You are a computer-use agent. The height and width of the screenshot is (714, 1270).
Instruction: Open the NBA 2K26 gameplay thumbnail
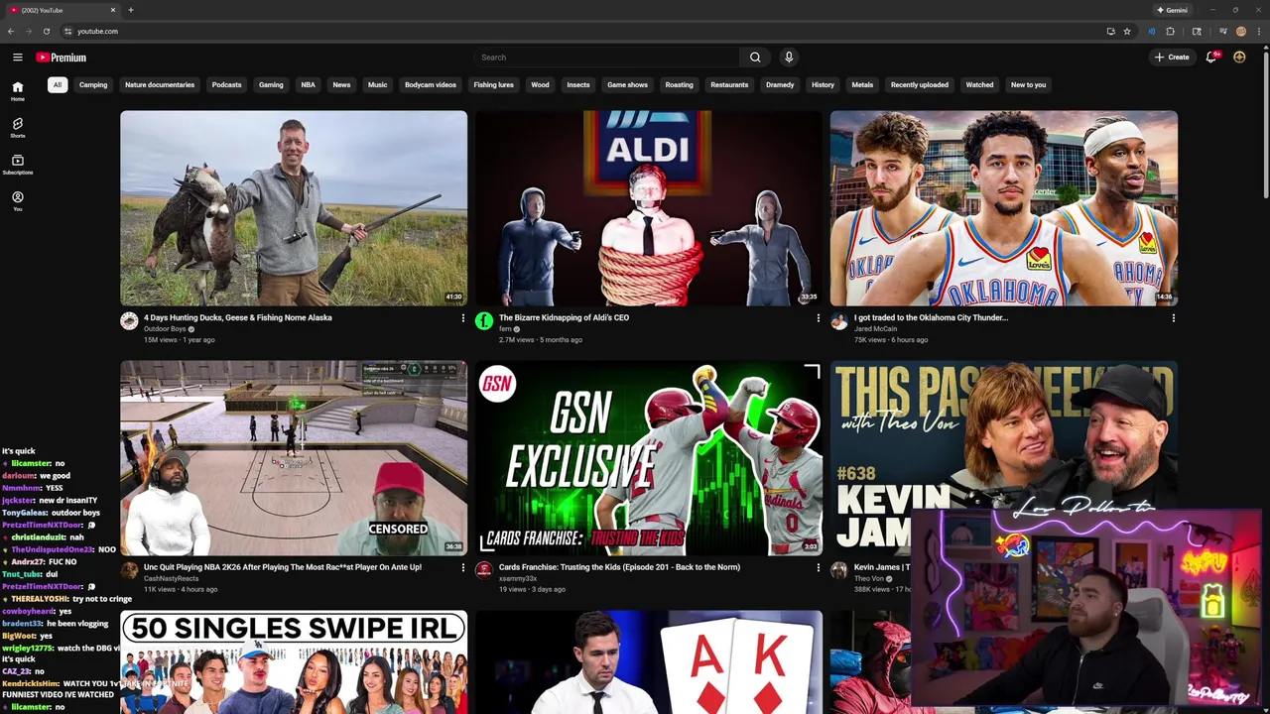tap(294, 457)
